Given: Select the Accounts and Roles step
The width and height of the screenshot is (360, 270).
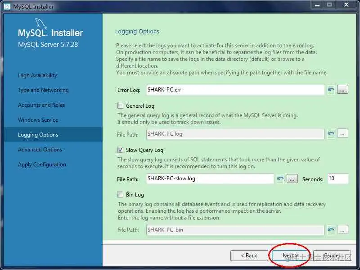Looking at the screenshot, I should pyautogui.click(x=41, y=105).
